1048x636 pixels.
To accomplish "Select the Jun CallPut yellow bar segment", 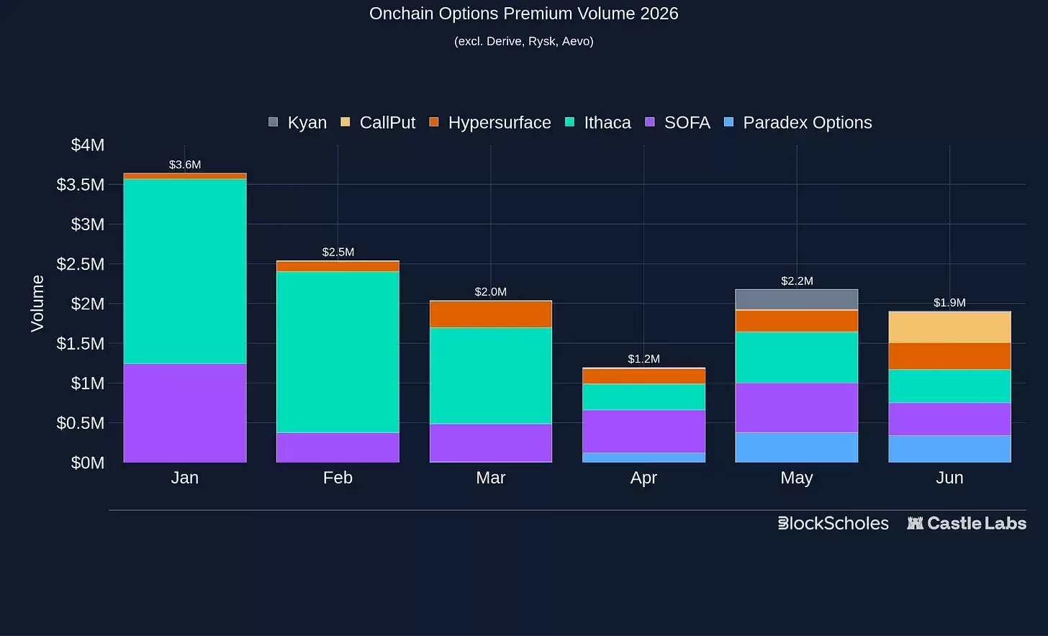I will (x=949, y=327).
